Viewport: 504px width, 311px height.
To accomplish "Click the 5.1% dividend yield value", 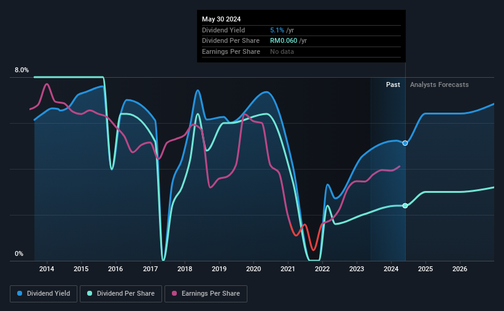I will 277,30.
